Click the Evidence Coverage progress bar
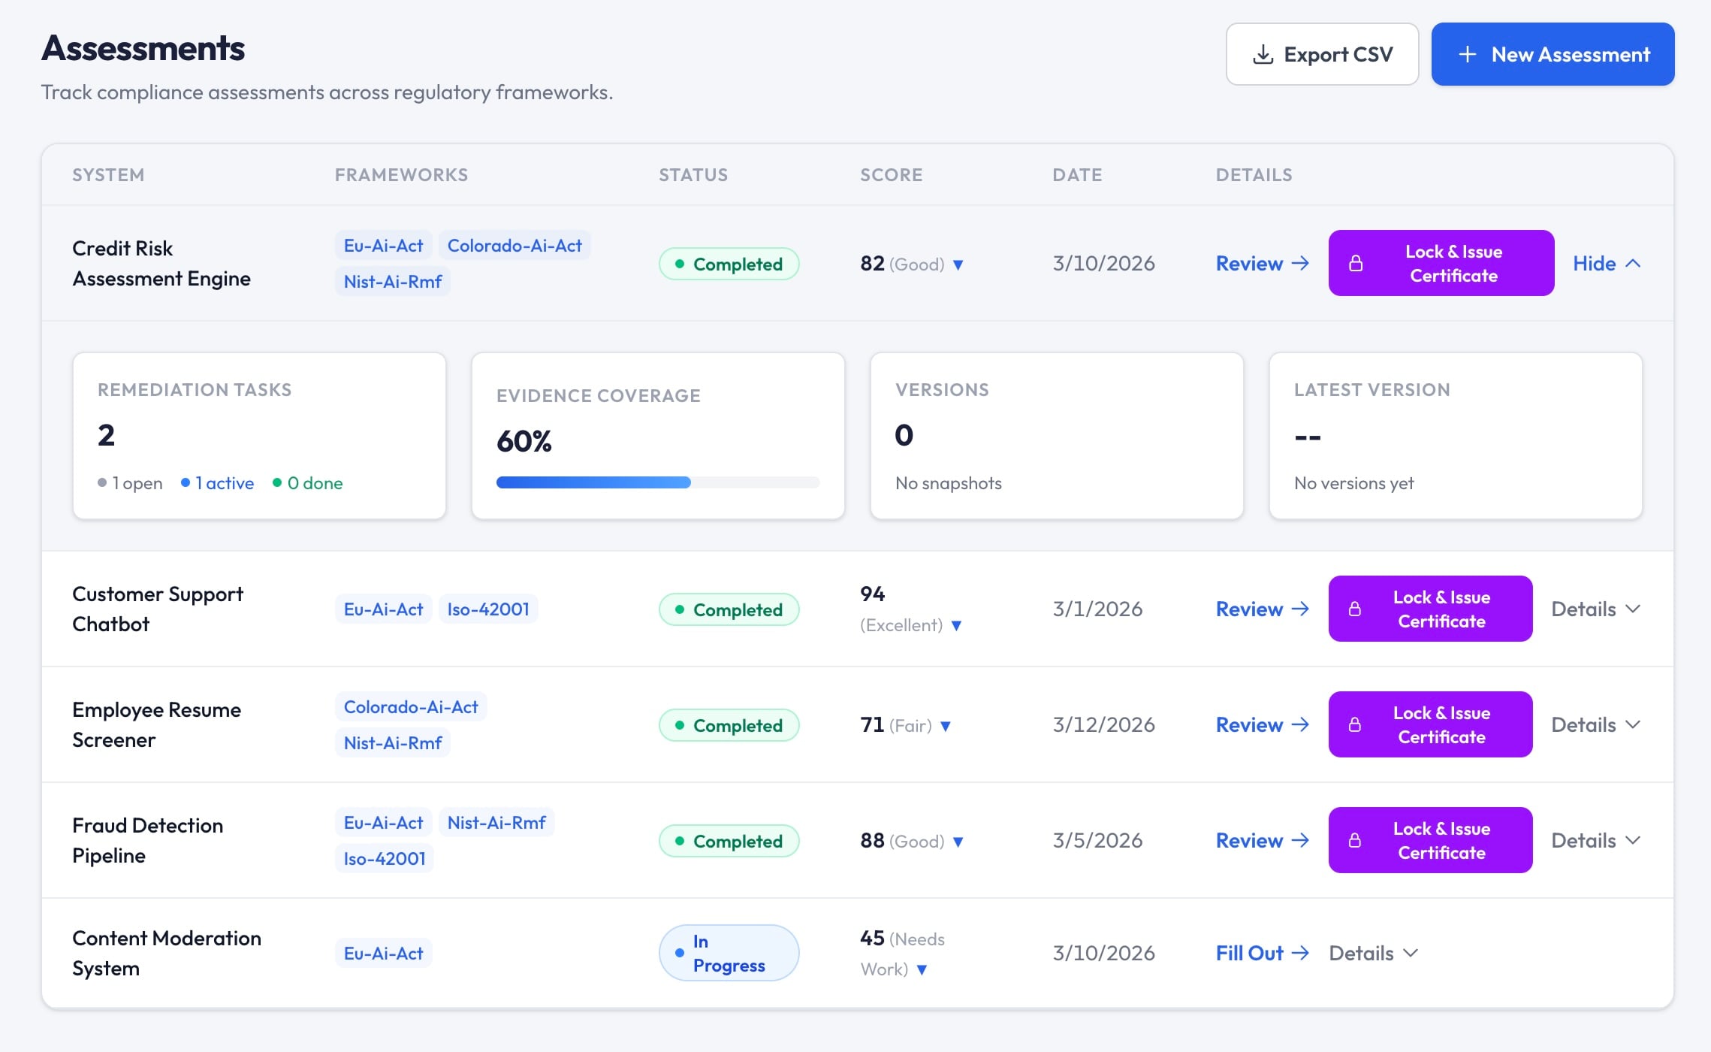 (x=657, y=482)
